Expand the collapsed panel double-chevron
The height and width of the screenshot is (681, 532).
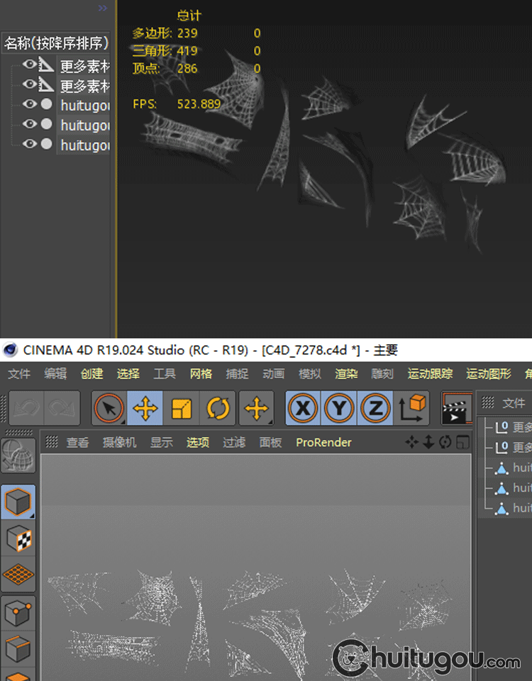(x=103, y=8)
